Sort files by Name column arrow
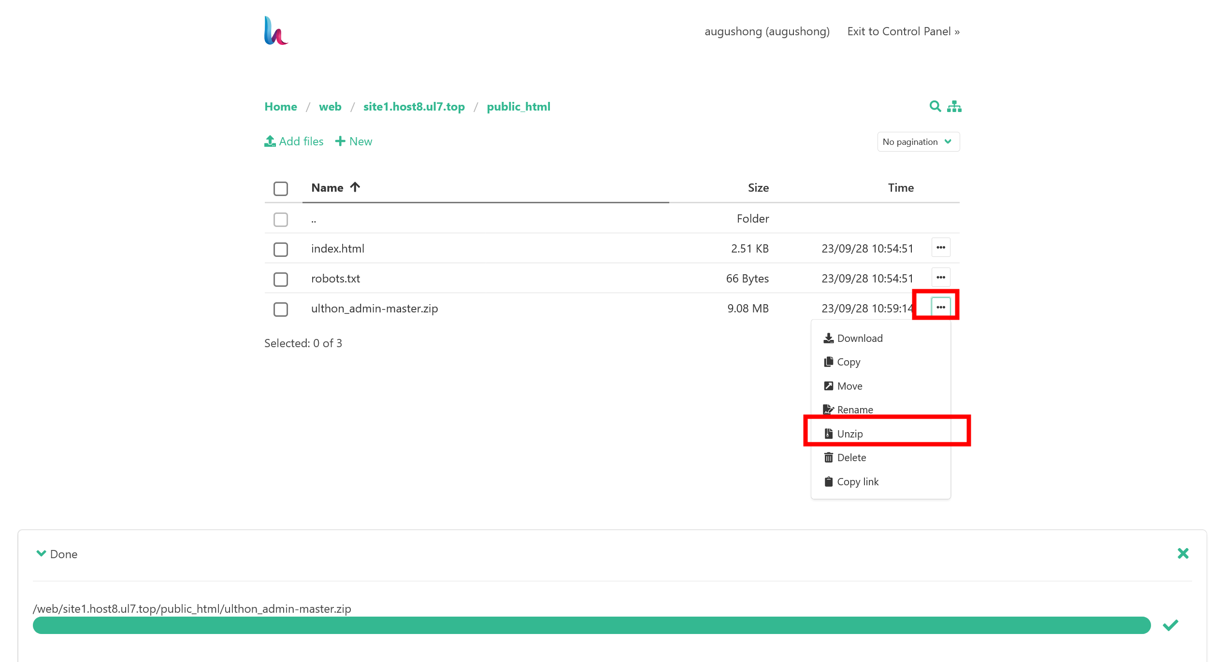 (355, 187)
